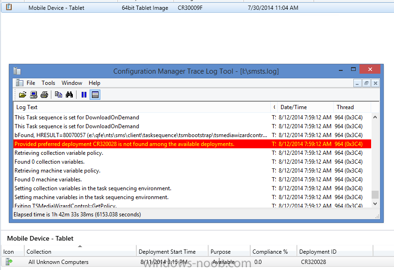Viewport: 394px width, 270px height.
Task: Open the File menu
Action: point(31,83)
